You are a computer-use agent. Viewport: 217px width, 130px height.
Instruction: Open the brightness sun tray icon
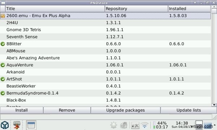pyautogui.click(x=114, y=125)
